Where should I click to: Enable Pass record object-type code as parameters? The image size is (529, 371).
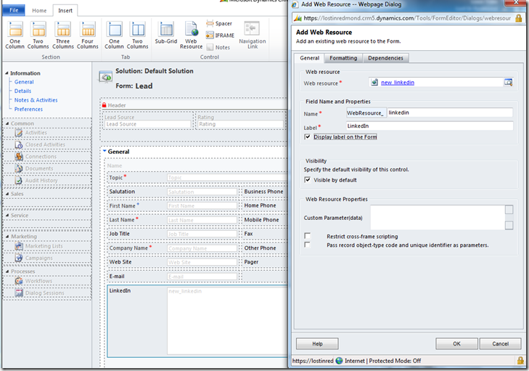(x=308, y=245)
